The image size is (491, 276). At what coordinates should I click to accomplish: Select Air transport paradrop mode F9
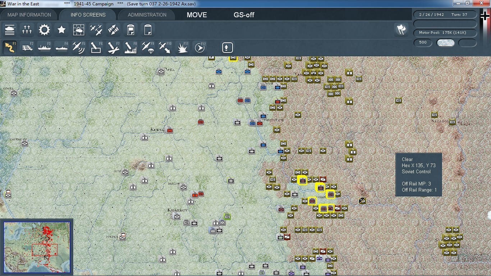point(148,47)
